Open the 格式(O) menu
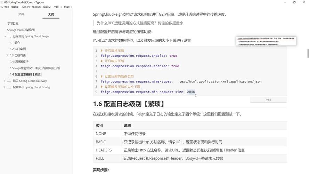 click(36, 7)
